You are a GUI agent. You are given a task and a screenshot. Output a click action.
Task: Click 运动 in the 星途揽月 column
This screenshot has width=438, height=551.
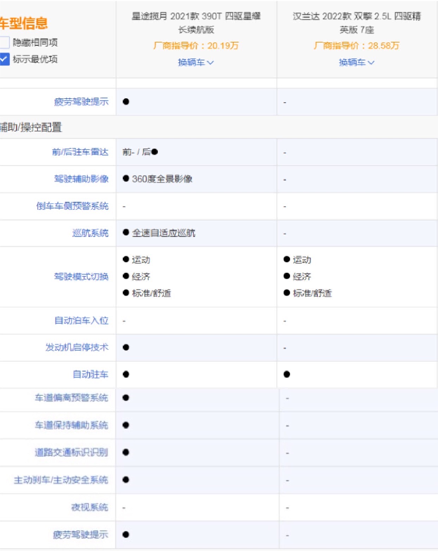tap(141, 260)
